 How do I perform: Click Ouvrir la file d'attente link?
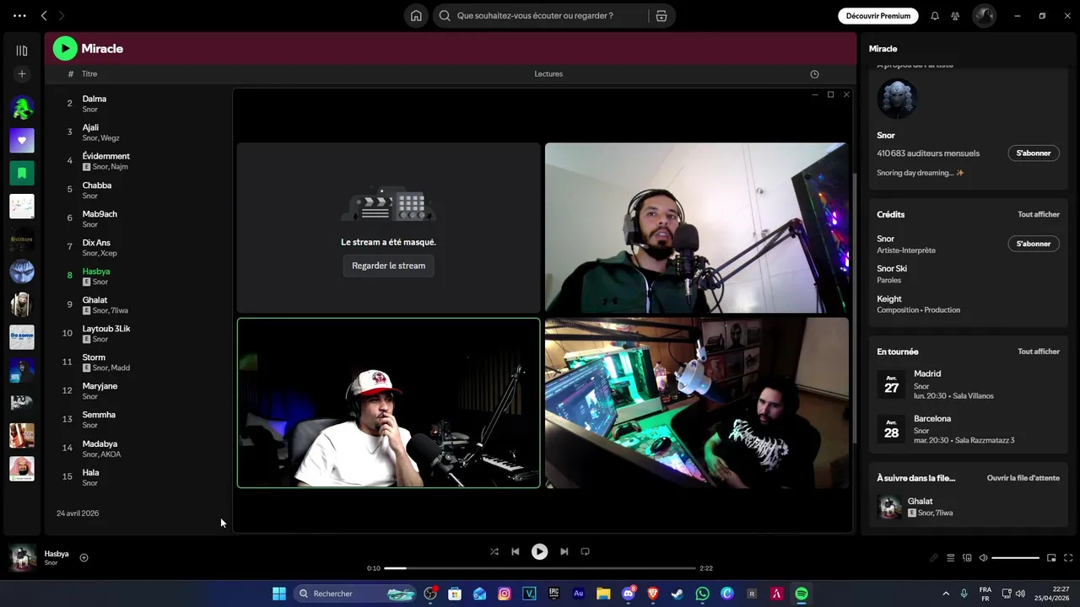(1023, 478)
